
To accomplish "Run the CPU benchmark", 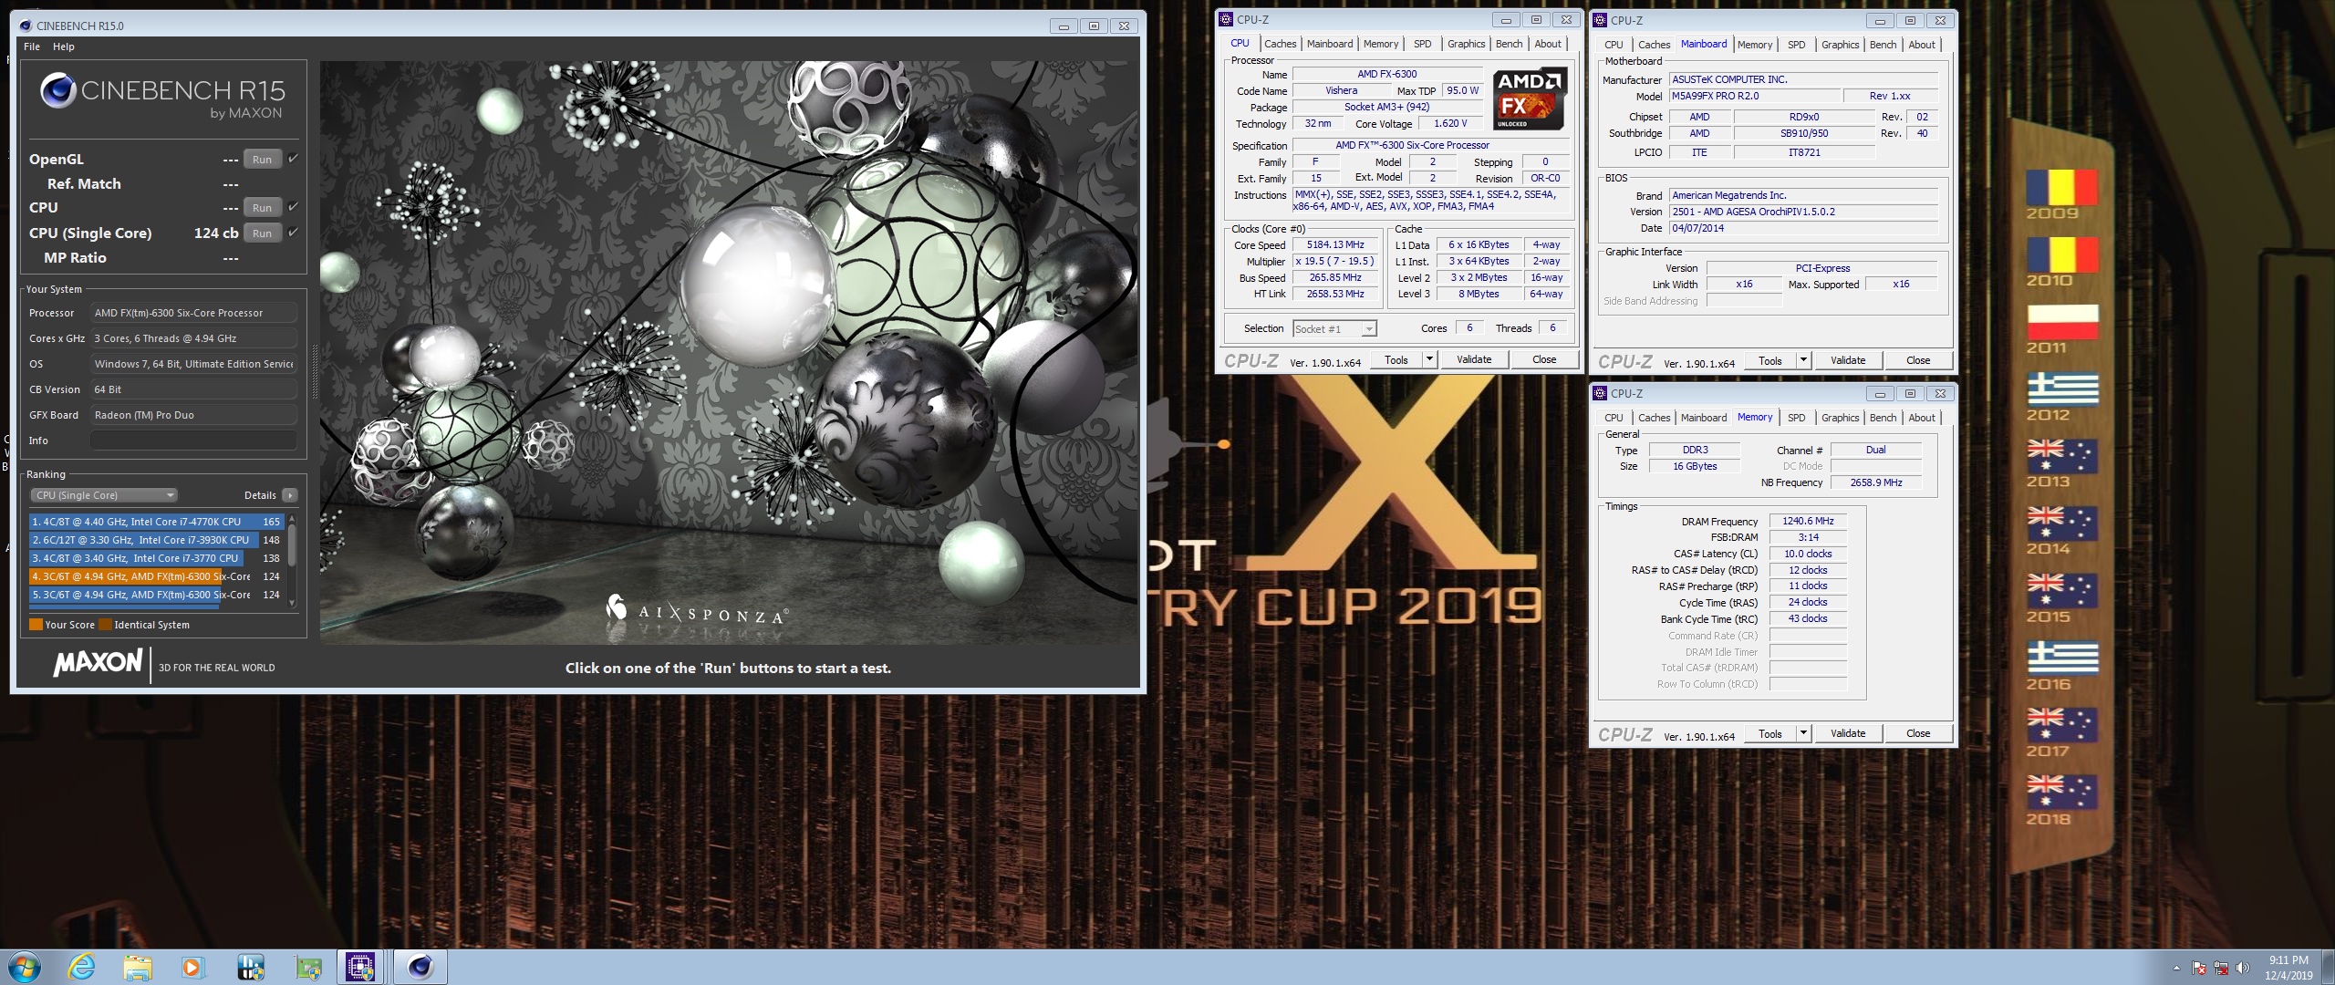I will (263, 207).
